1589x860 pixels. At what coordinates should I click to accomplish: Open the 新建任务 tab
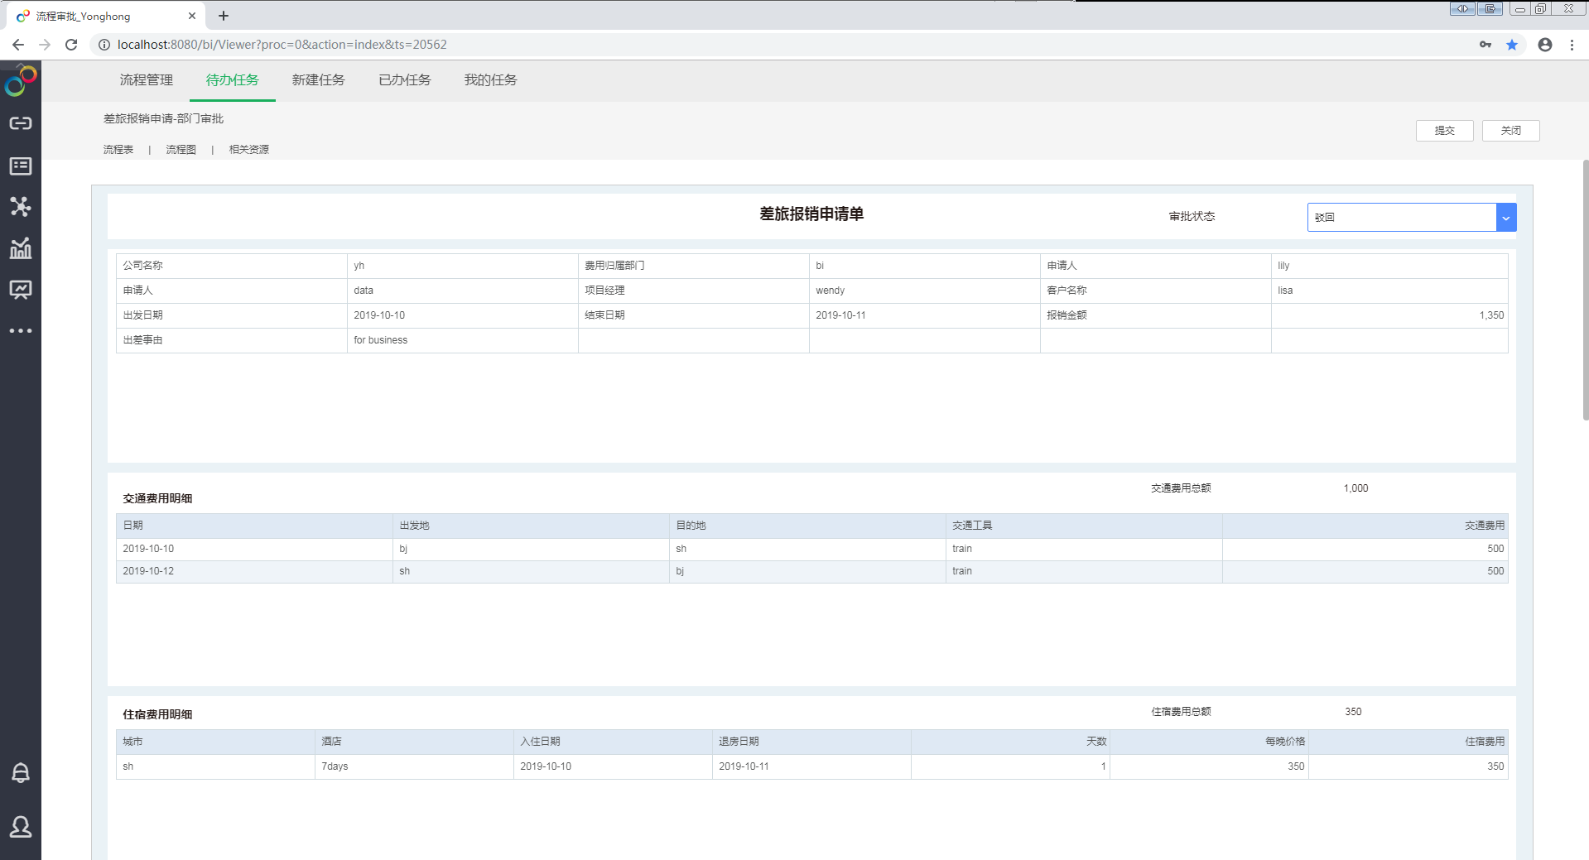pyautogui.click(x=319, y=80)
